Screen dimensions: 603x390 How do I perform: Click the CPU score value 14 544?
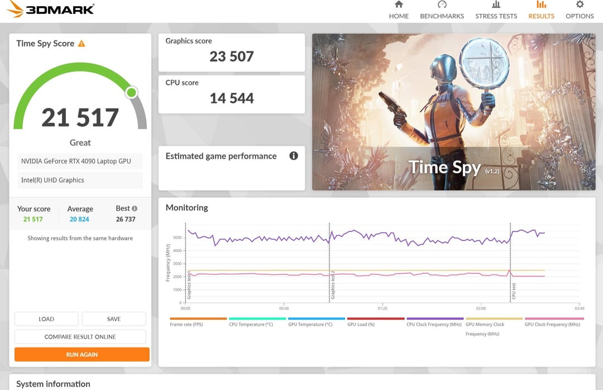(x=232, y=98)
